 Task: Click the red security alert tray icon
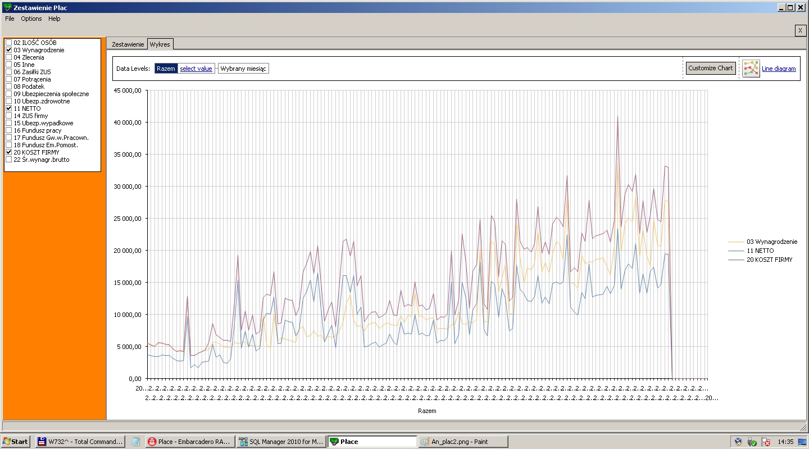coord(765,442)
